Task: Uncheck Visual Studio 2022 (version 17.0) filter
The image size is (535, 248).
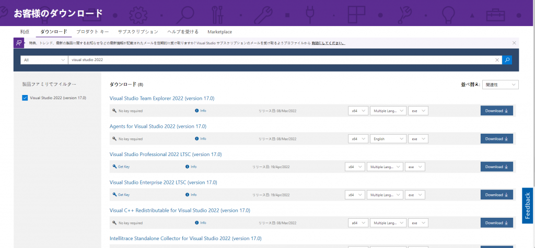Action: pyautogui.click(x=25, y=98)
